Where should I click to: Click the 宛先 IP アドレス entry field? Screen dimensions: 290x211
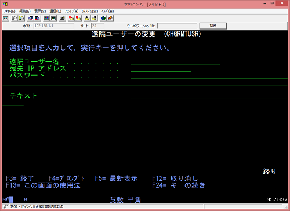click(x=161, y=69)
